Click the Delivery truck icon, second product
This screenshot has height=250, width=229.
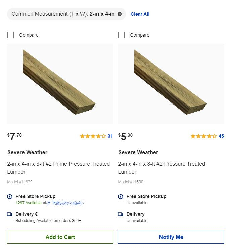tap(121, 214)
